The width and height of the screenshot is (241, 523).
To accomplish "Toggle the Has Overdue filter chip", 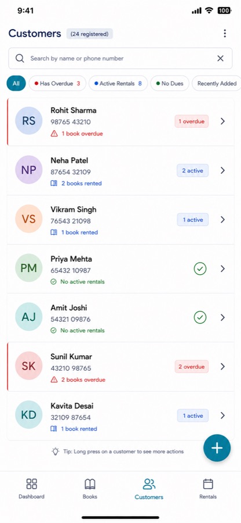I will click(57, 83).
